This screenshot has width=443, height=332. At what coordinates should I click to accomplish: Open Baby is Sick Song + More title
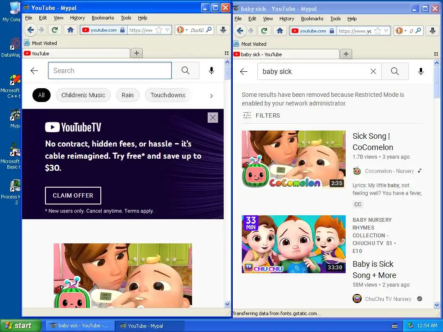coord(374,270)
